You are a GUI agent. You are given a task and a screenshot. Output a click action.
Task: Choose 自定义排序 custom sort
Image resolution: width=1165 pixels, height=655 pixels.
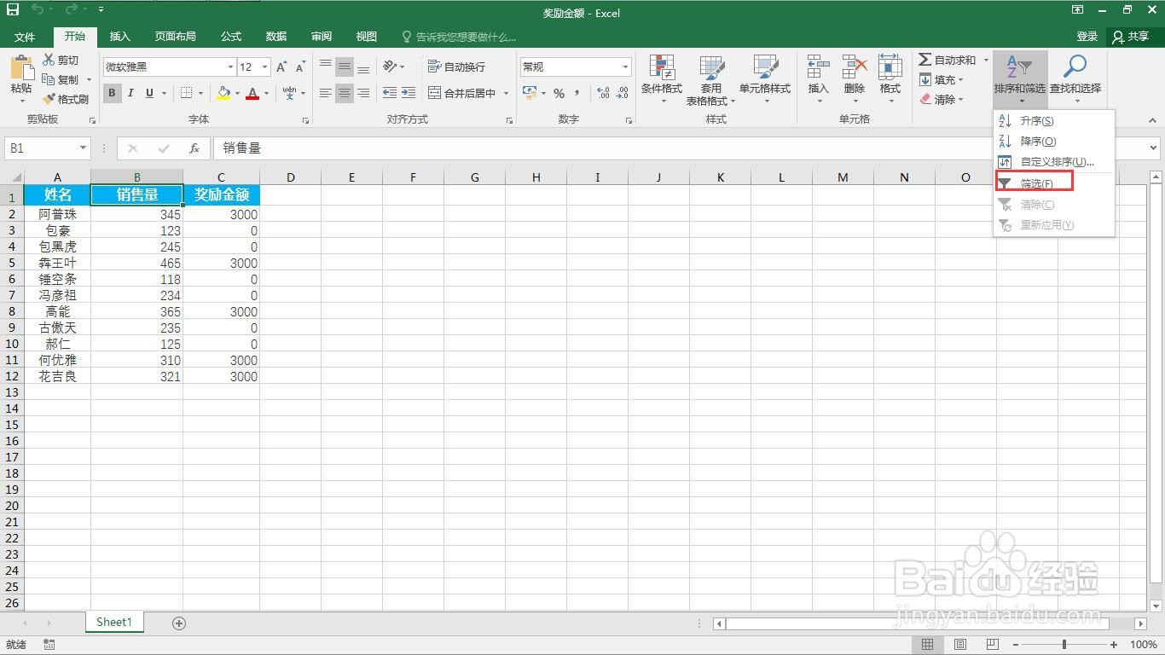pyautogui.click(x=1054, y=162)
